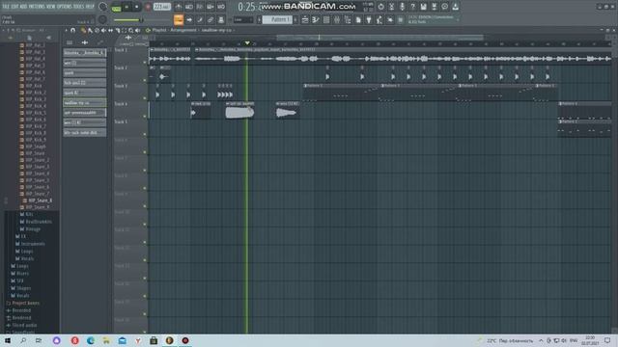Open the VIEW menu

(x=51, y=7)
